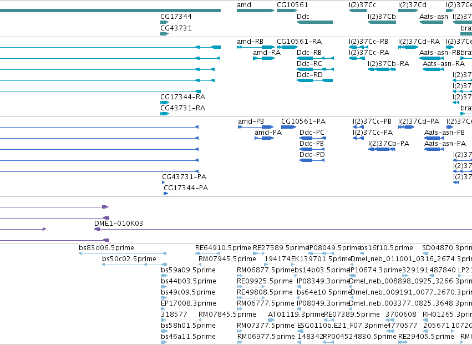Click the Ddc-PC protein glyph
Viewport: 472px width, 345px height.
pos(313,138)
